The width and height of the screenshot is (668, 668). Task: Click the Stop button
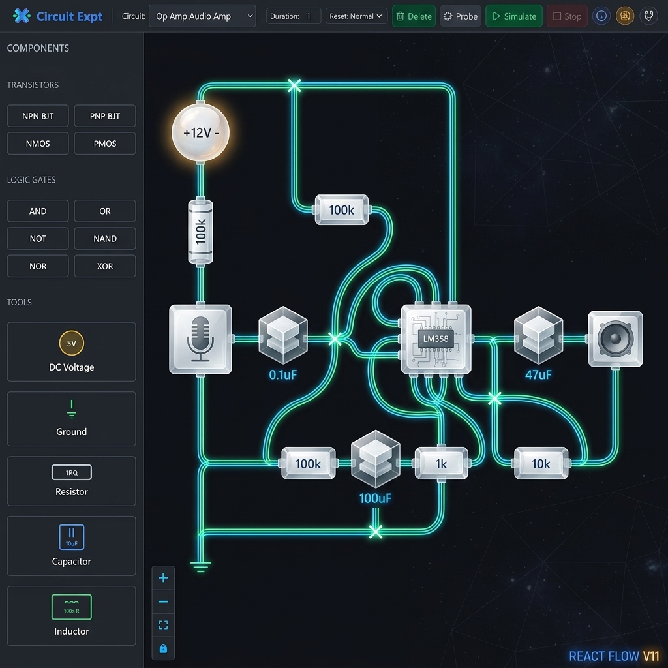[567, 16]
